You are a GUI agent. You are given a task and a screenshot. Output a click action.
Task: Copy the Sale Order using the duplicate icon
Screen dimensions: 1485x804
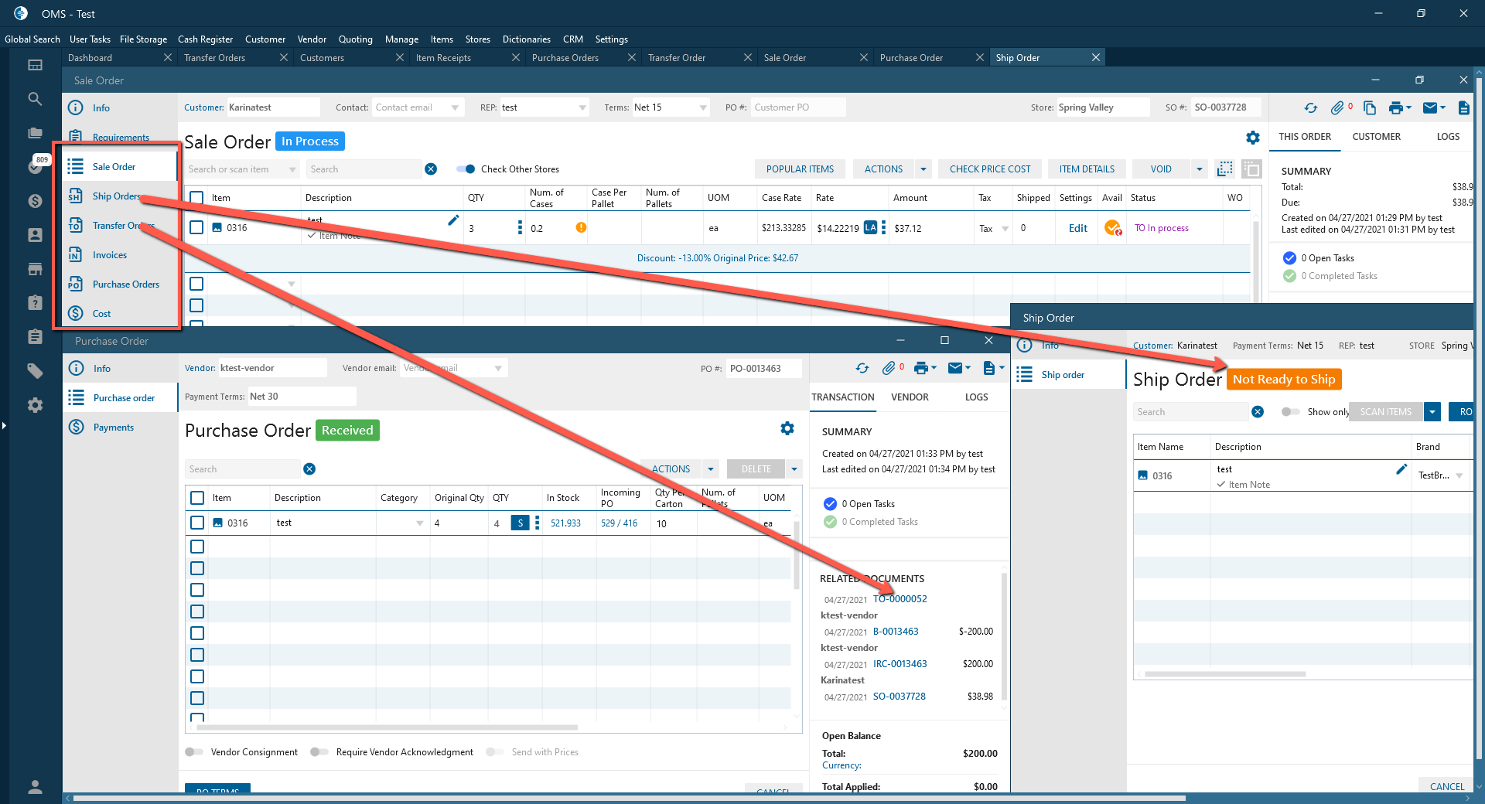[1370, 108]
